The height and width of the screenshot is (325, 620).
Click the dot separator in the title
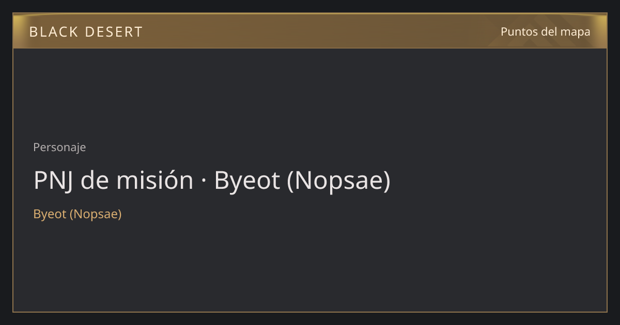pos(204,182)
